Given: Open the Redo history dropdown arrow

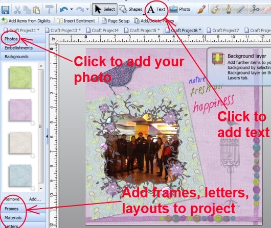Looking at the screenshot, I should (87, 9).
